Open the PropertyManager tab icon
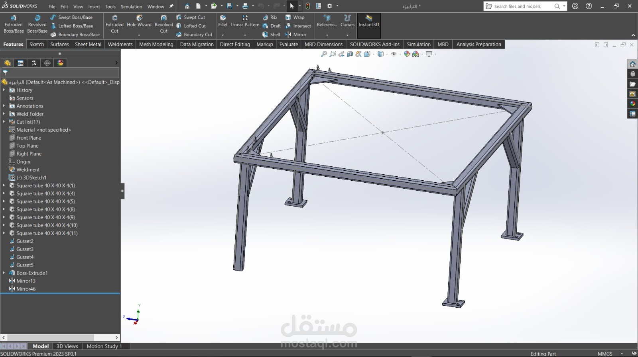The width and height of the screenshot is (638, 357). pos(20,63)
